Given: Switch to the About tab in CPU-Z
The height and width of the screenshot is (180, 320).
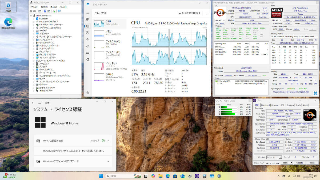Looking at the screenshot, I should [x=305, y=105].
